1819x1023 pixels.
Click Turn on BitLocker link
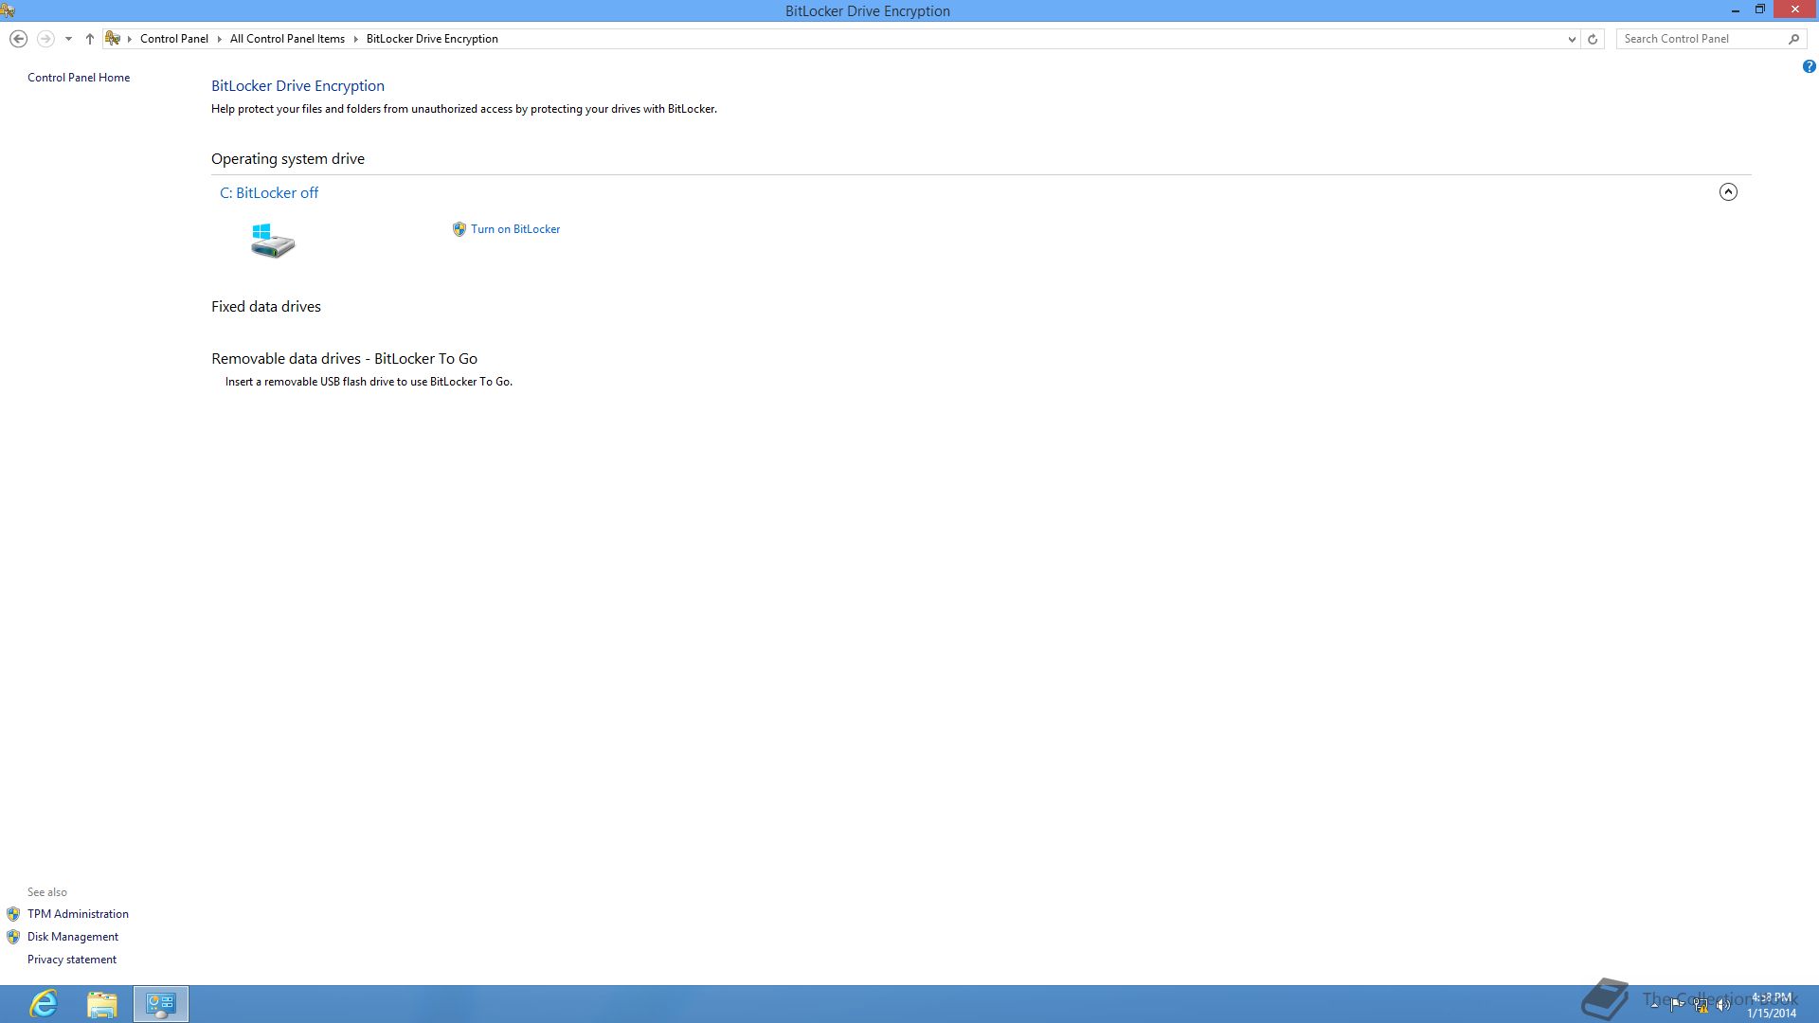coord(515,229)
